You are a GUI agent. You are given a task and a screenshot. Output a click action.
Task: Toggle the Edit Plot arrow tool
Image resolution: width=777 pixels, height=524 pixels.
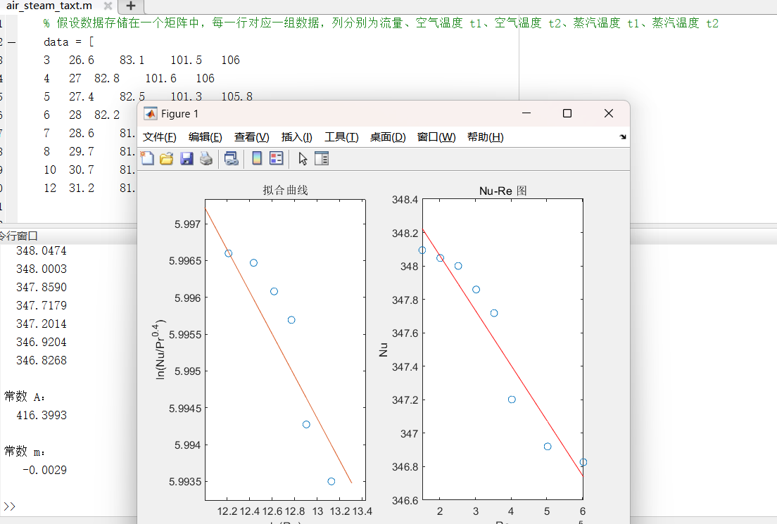click(303, 159)
